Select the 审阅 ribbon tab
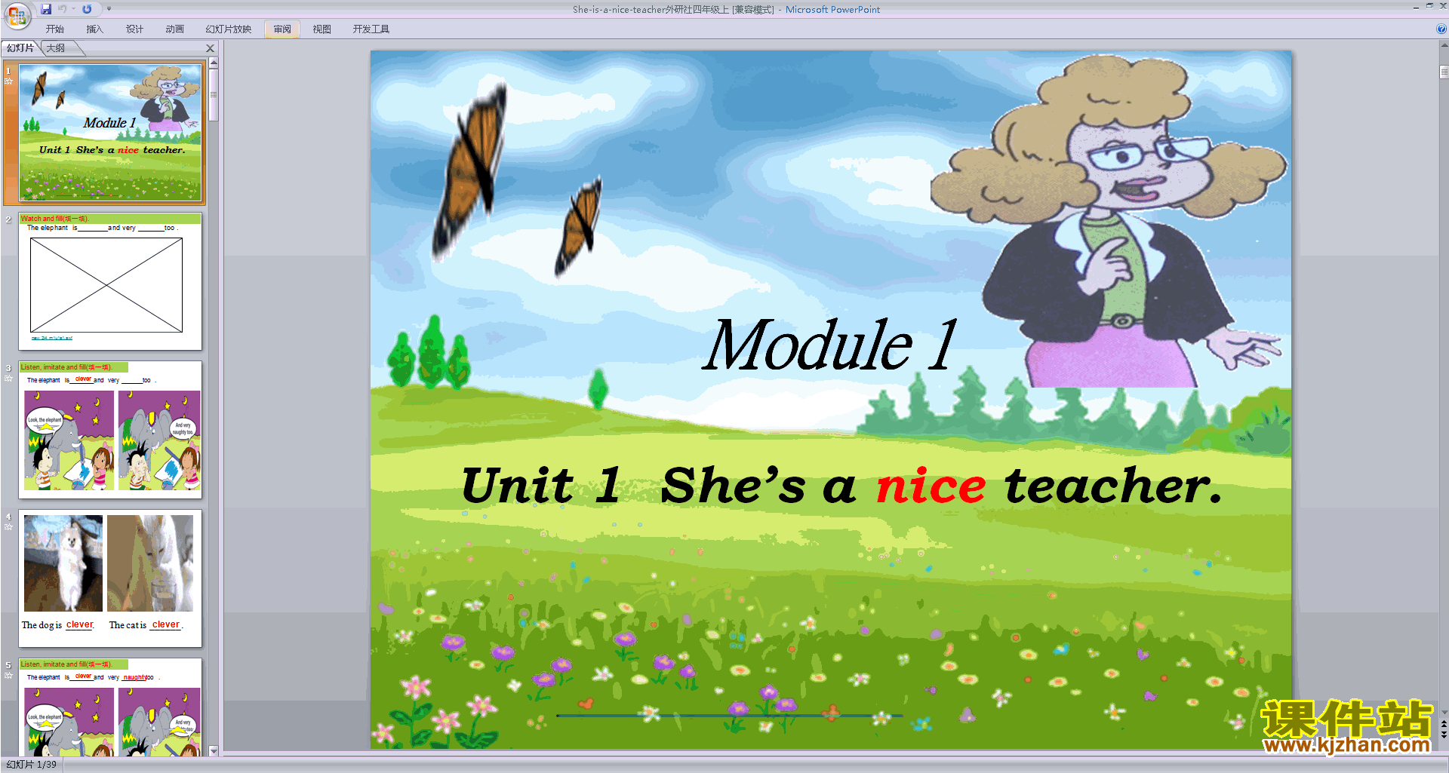The image size is (1449, 773). 282,29
